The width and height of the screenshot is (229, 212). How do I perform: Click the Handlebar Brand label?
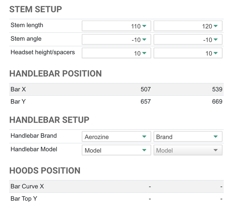pos(34,136)
